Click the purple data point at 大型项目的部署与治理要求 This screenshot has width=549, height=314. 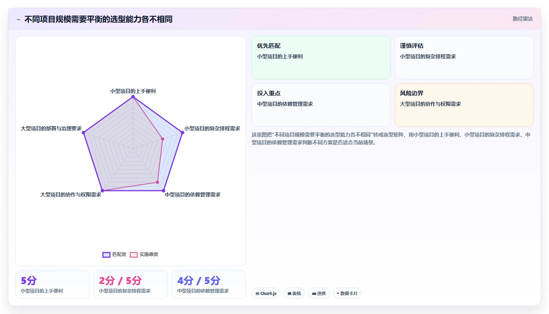[x=83, y=133]
